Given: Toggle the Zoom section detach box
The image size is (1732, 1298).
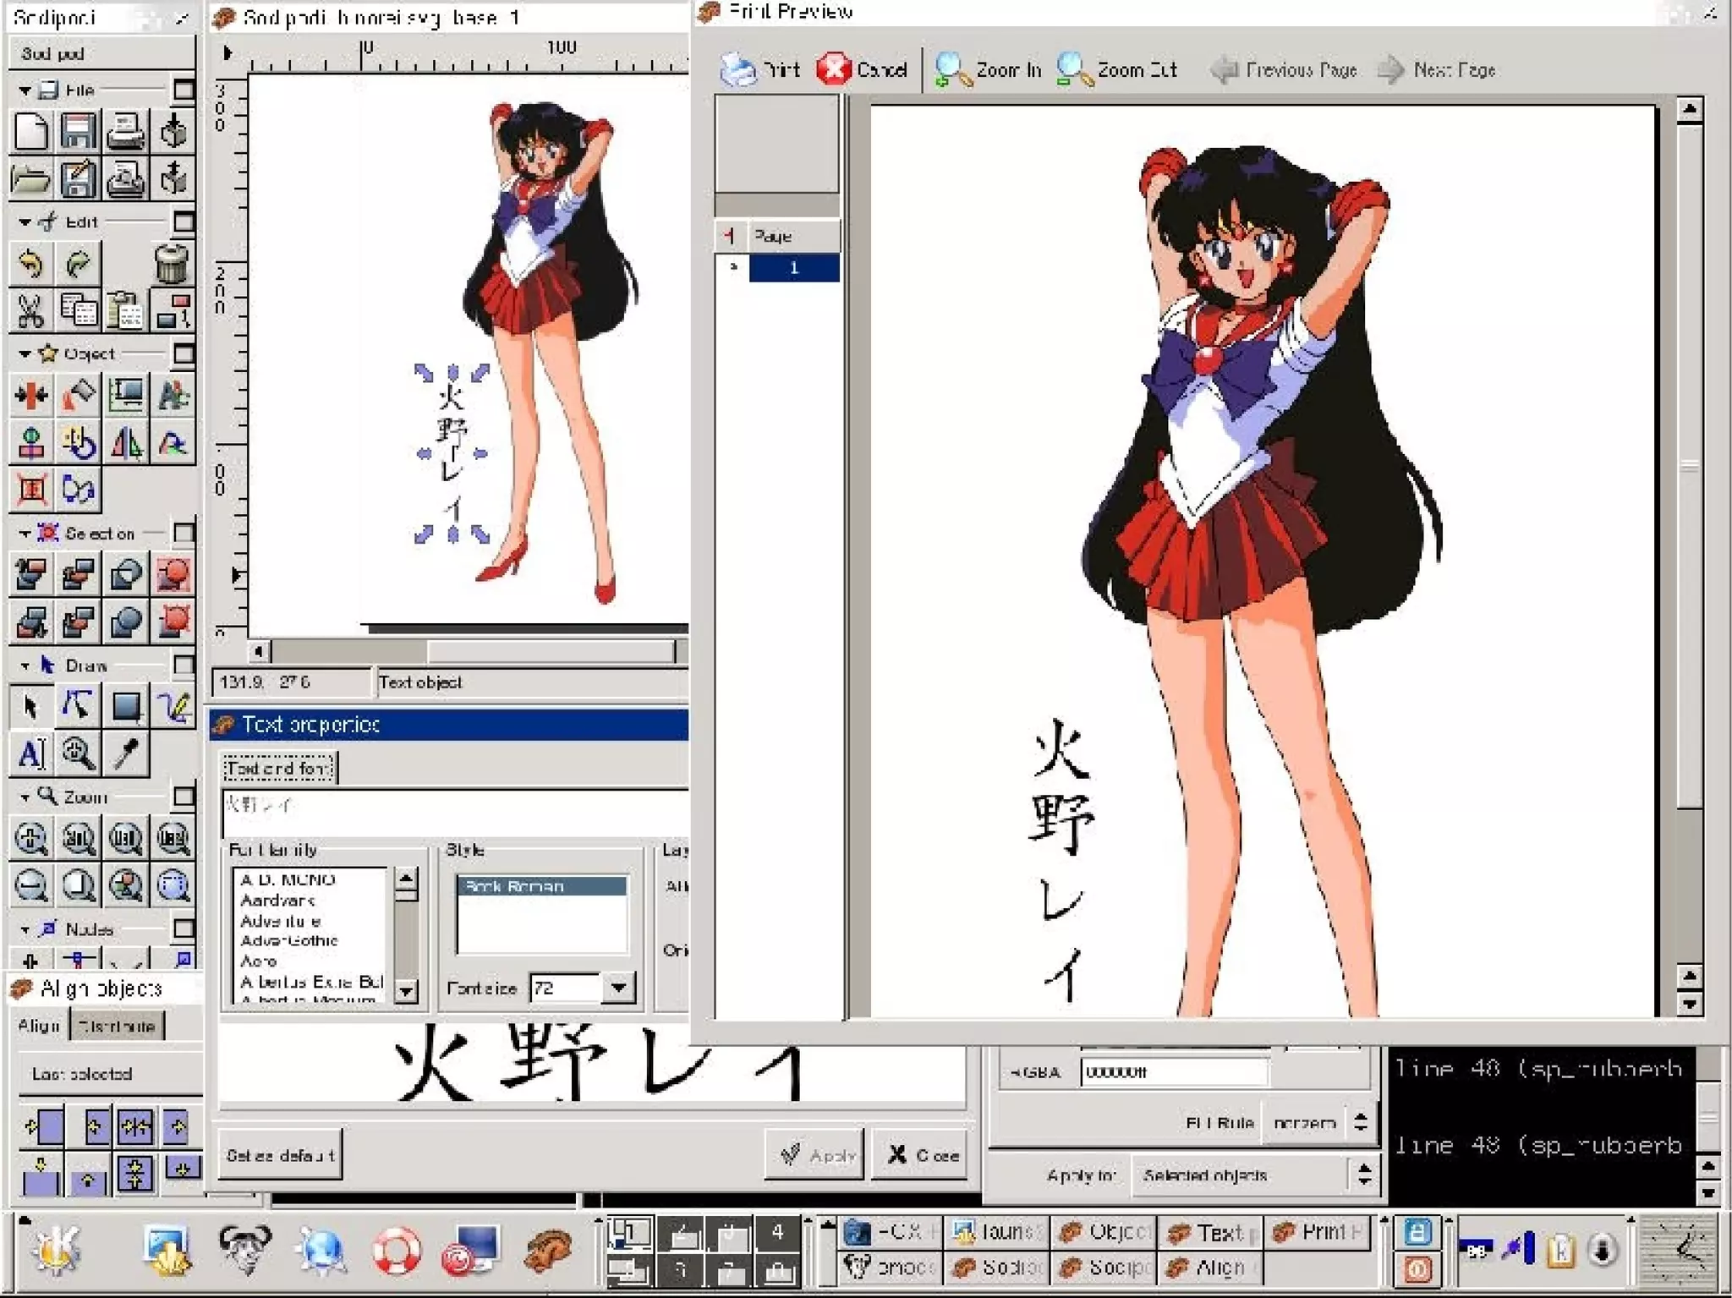Looking at the screenshot, I should coord(184,797).
